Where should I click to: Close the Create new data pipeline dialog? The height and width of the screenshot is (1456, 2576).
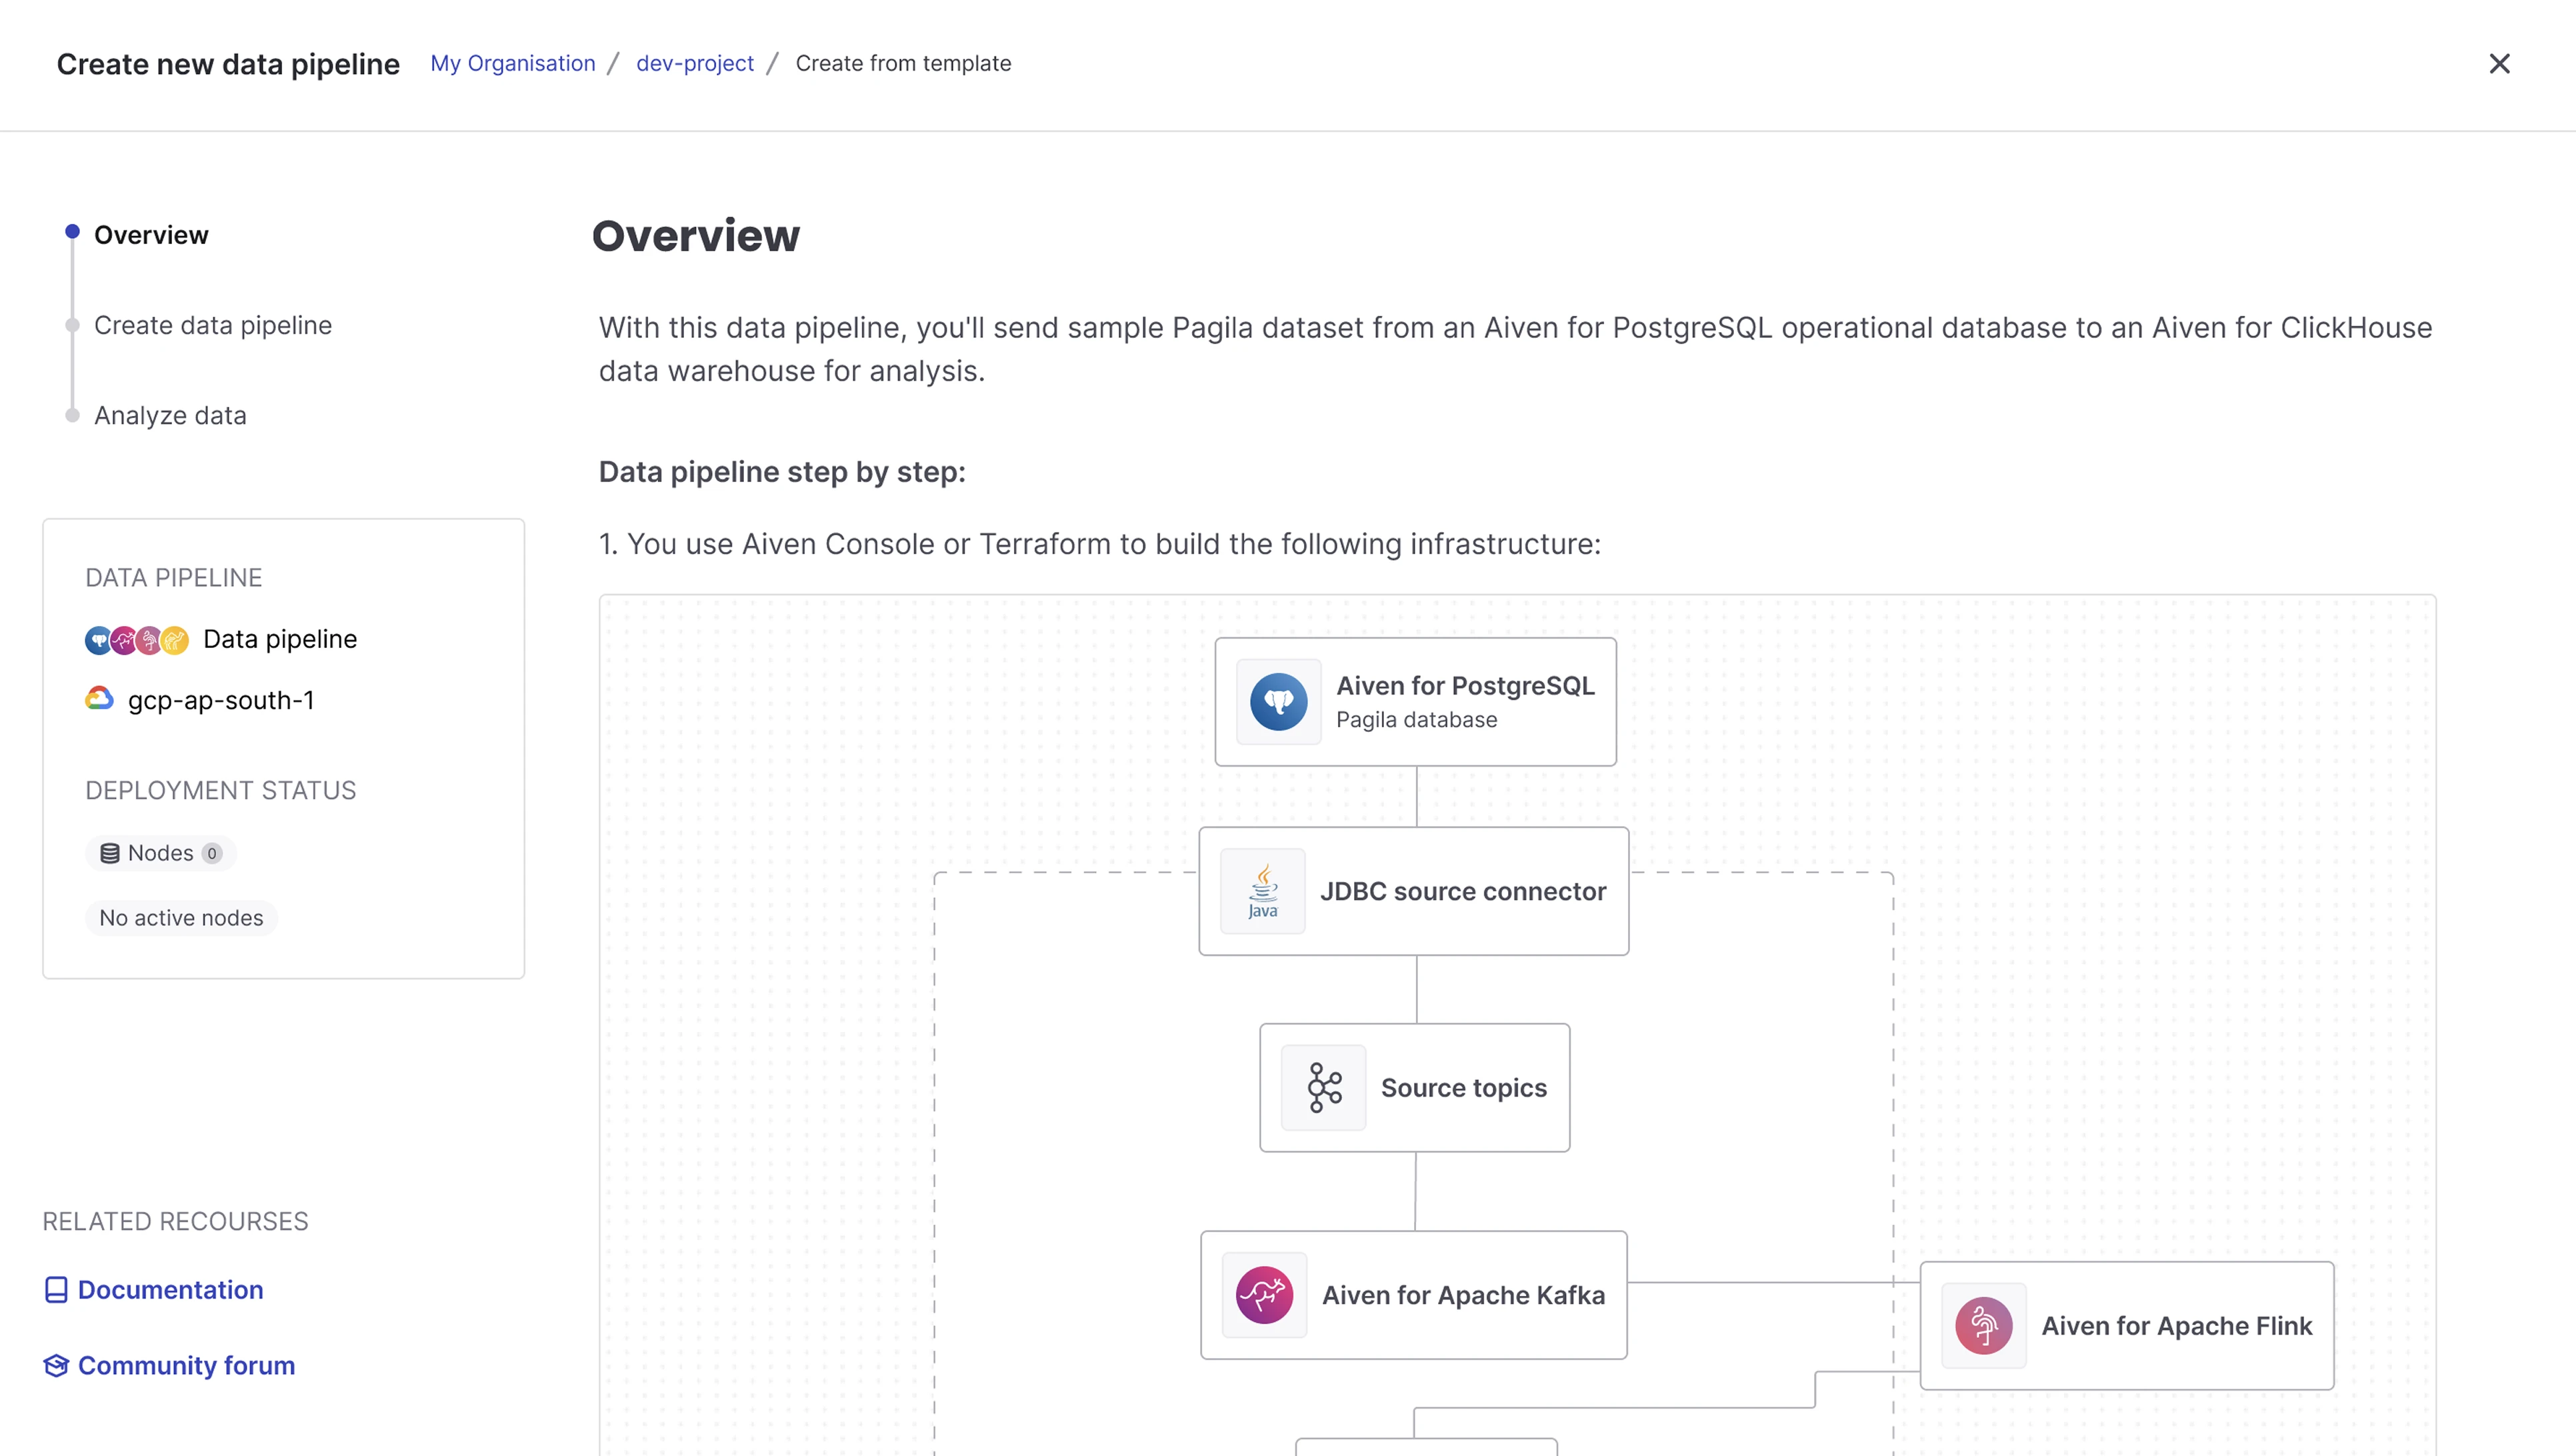pyautogui.click(x=2499, y=63)
